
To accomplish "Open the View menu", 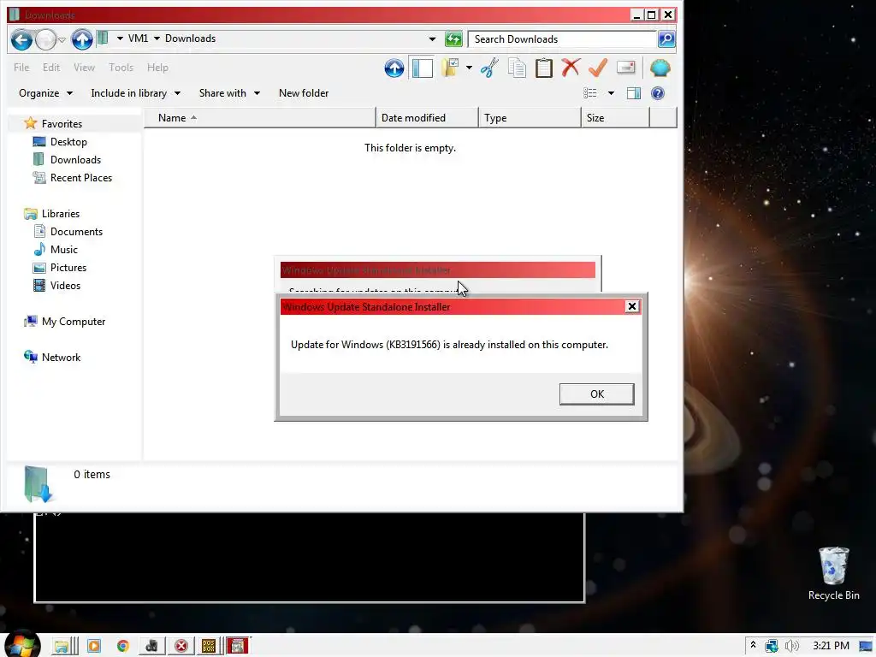I will [x=84, y=68].
